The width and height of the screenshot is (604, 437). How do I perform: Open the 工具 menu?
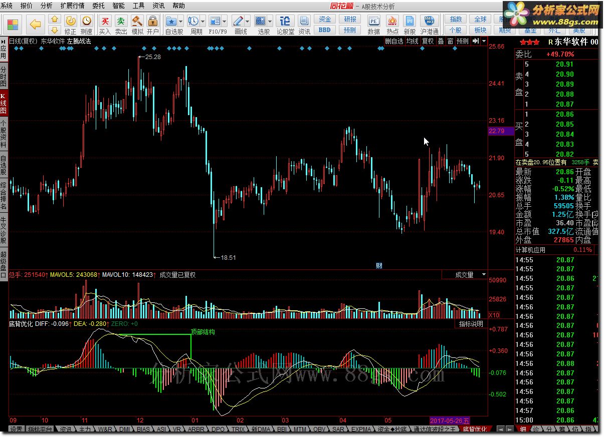click(138, 6)
